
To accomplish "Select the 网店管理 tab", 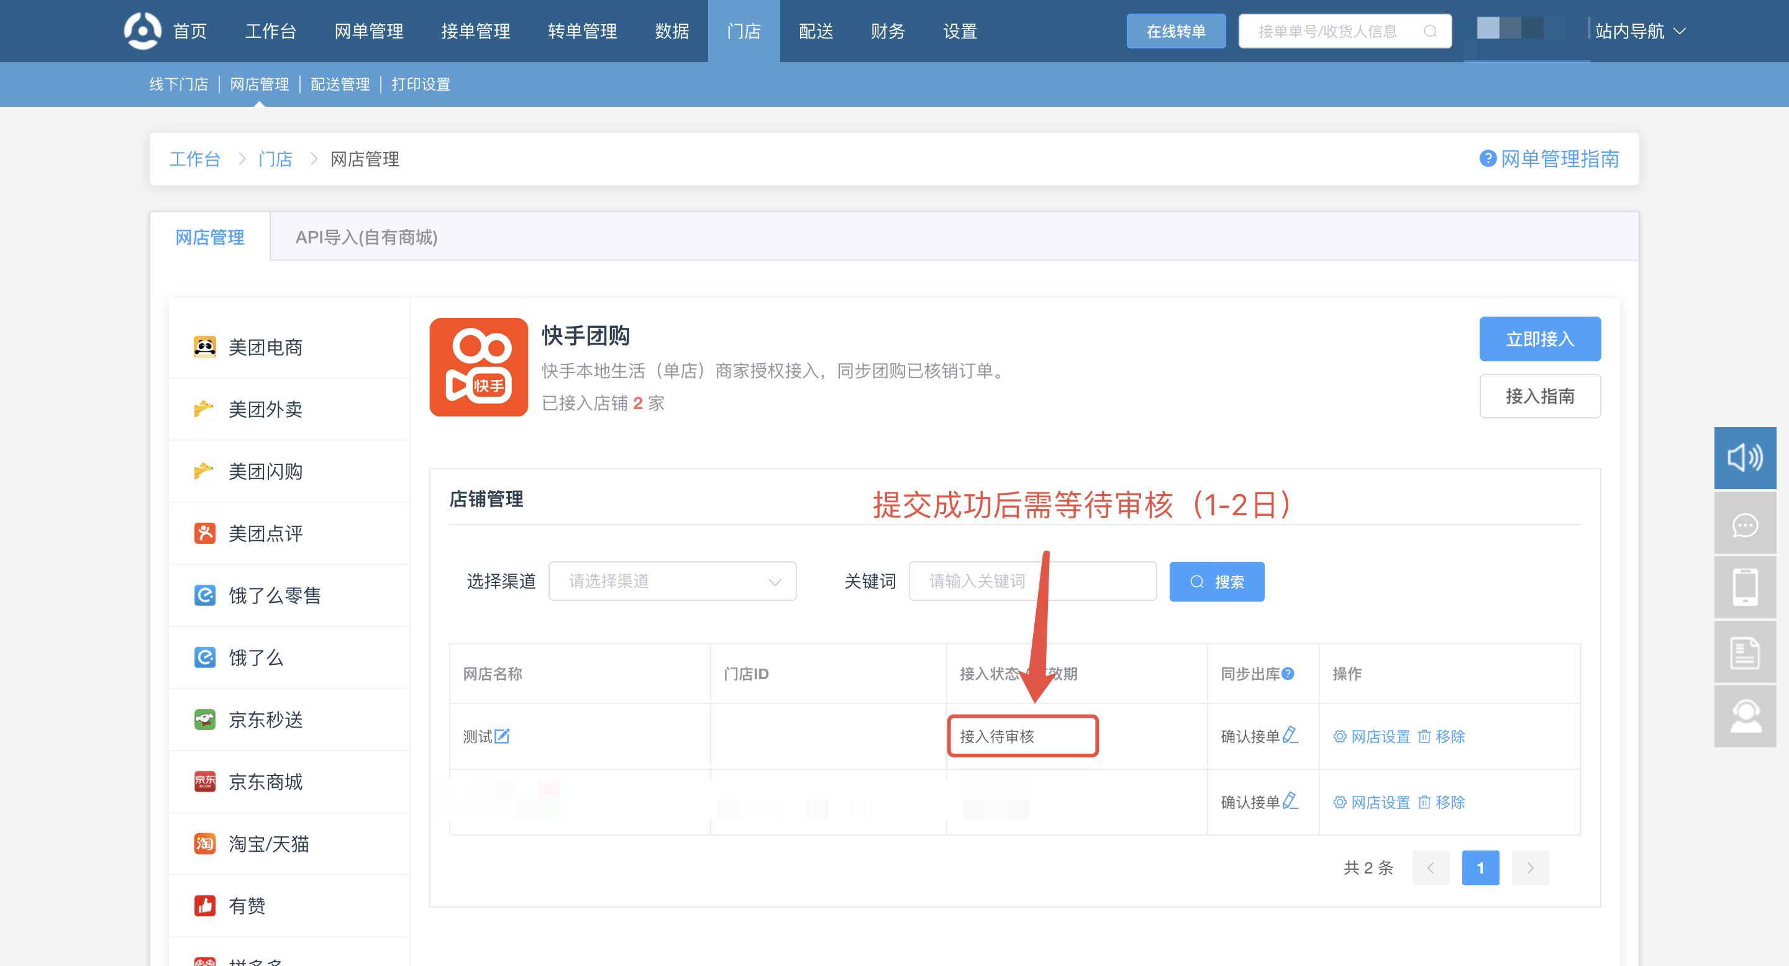I will 210,237.
